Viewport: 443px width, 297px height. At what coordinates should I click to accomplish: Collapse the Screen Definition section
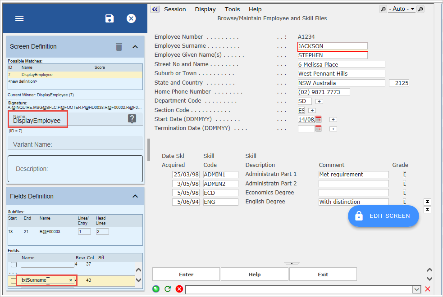coord(135,47)
